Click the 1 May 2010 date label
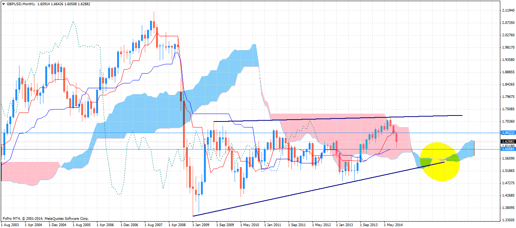 point(250,225)
